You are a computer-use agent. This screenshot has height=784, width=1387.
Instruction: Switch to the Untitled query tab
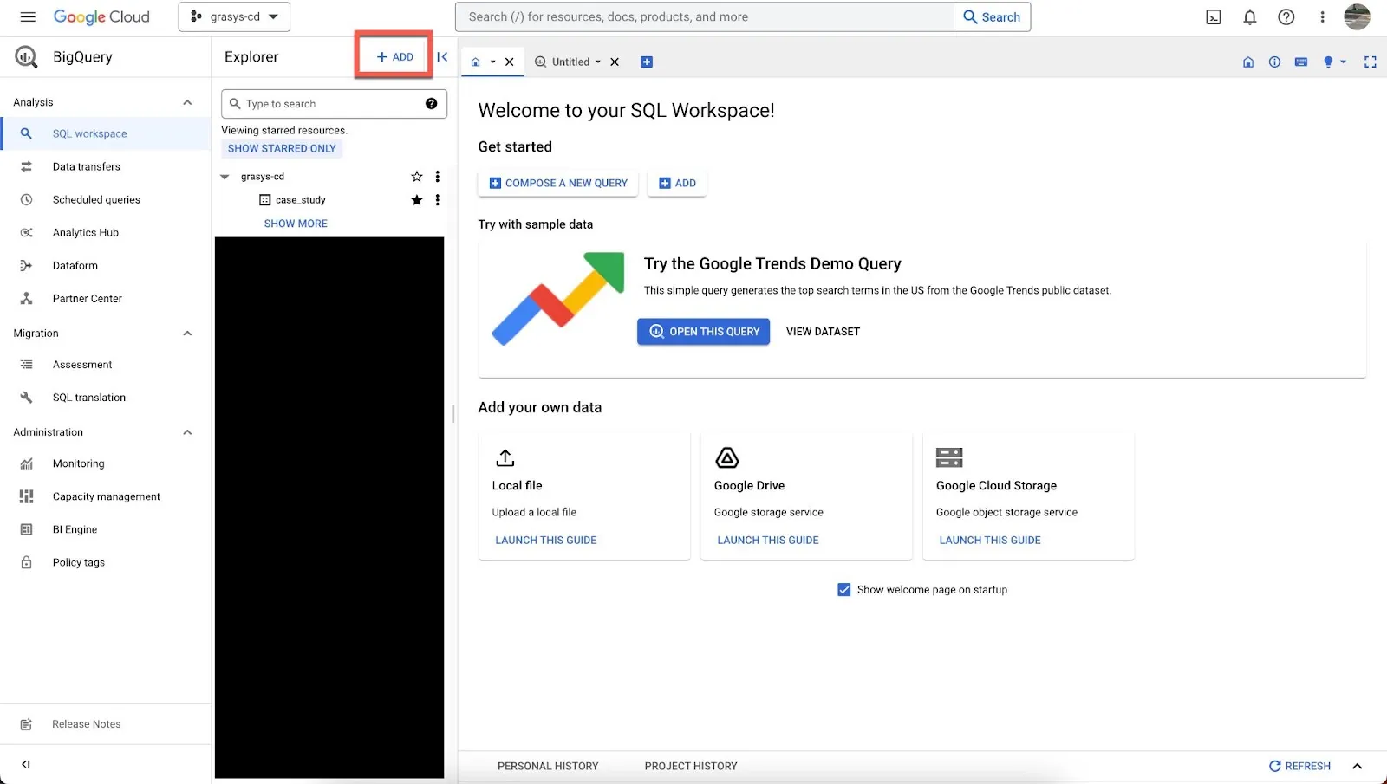coord(570,62)
